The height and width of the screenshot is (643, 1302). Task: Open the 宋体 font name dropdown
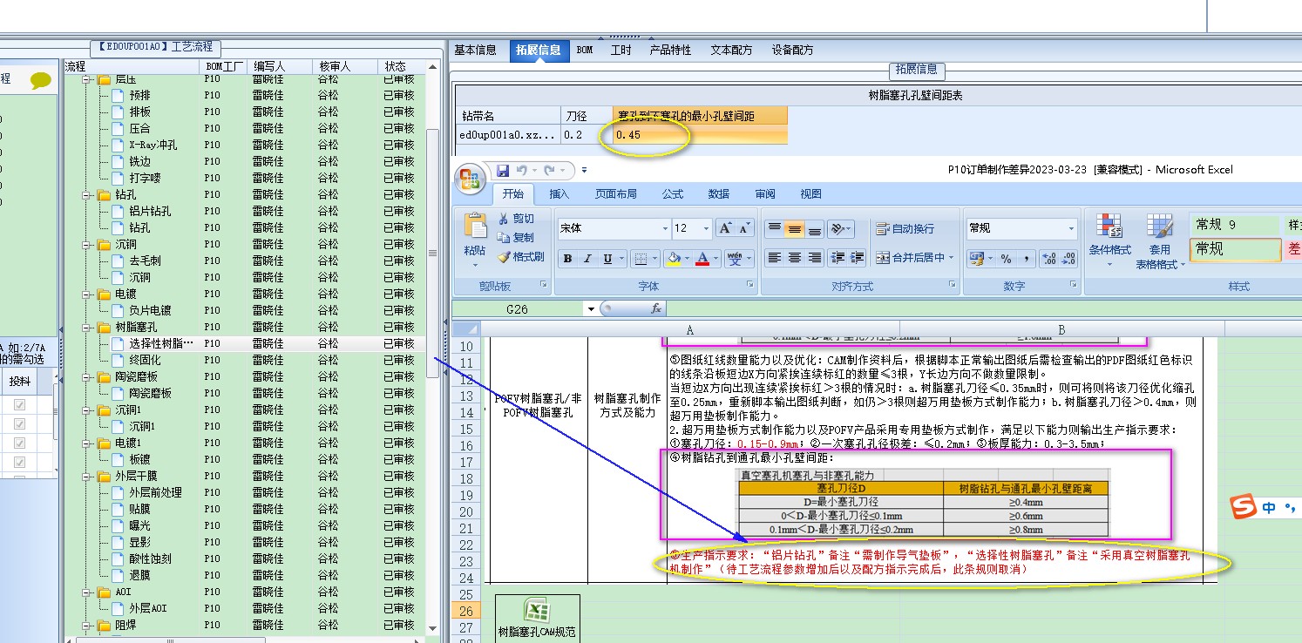tap(665, 228)
